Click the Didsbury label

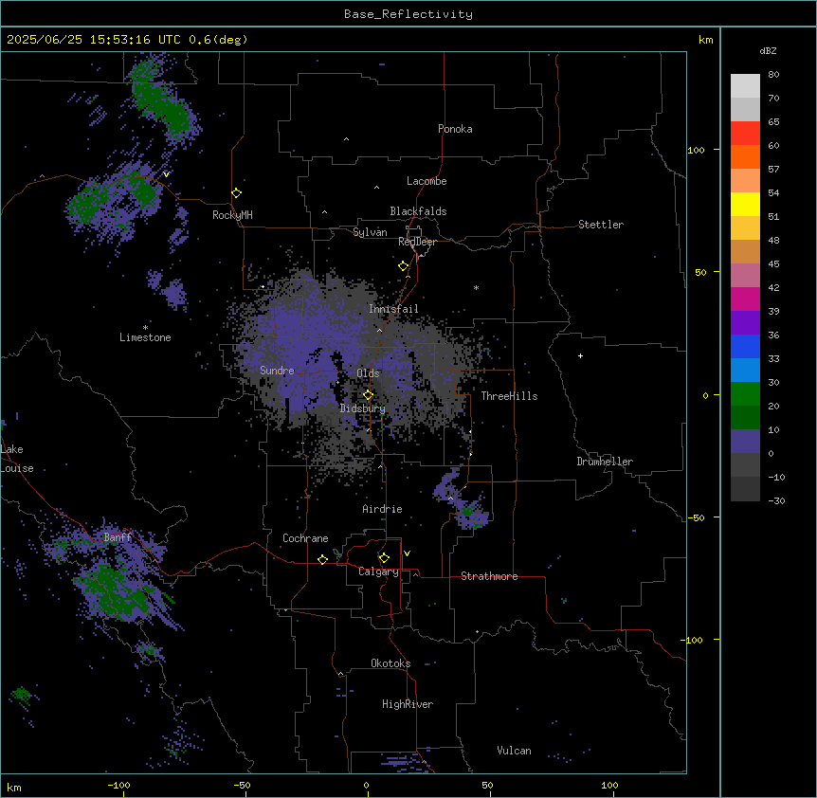(363, 408)
